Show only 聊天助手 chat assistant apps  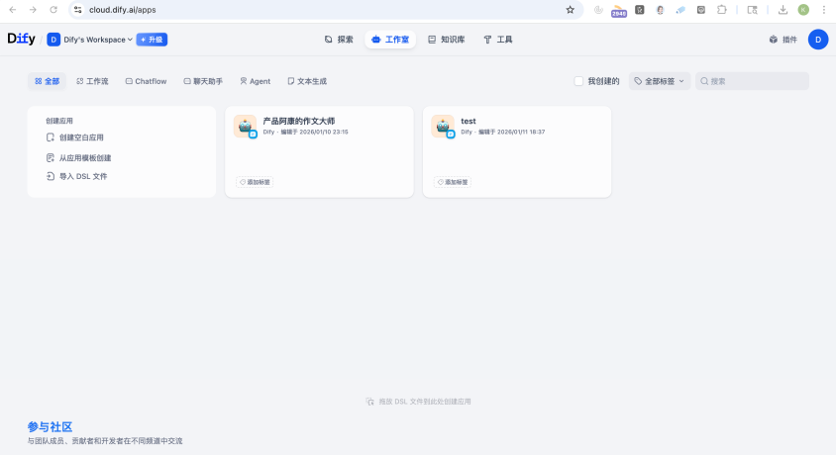(203, 81)
